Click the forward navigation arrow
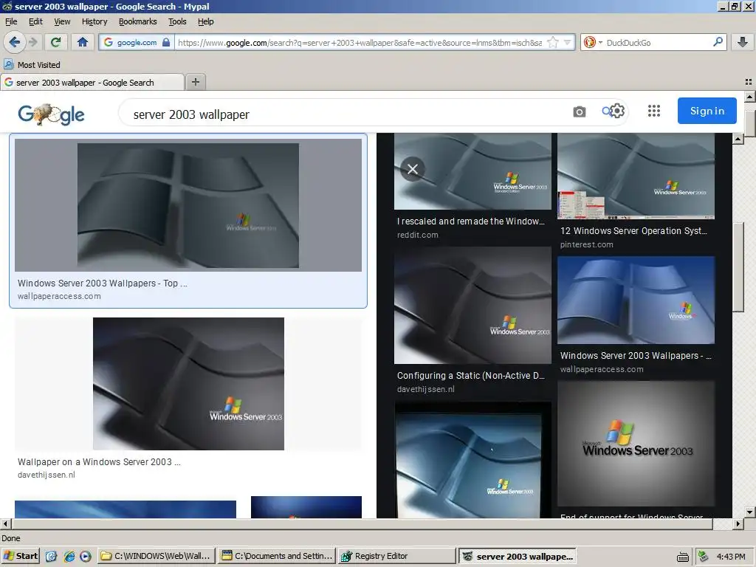The image size is (756, 567). coord(32,42)
